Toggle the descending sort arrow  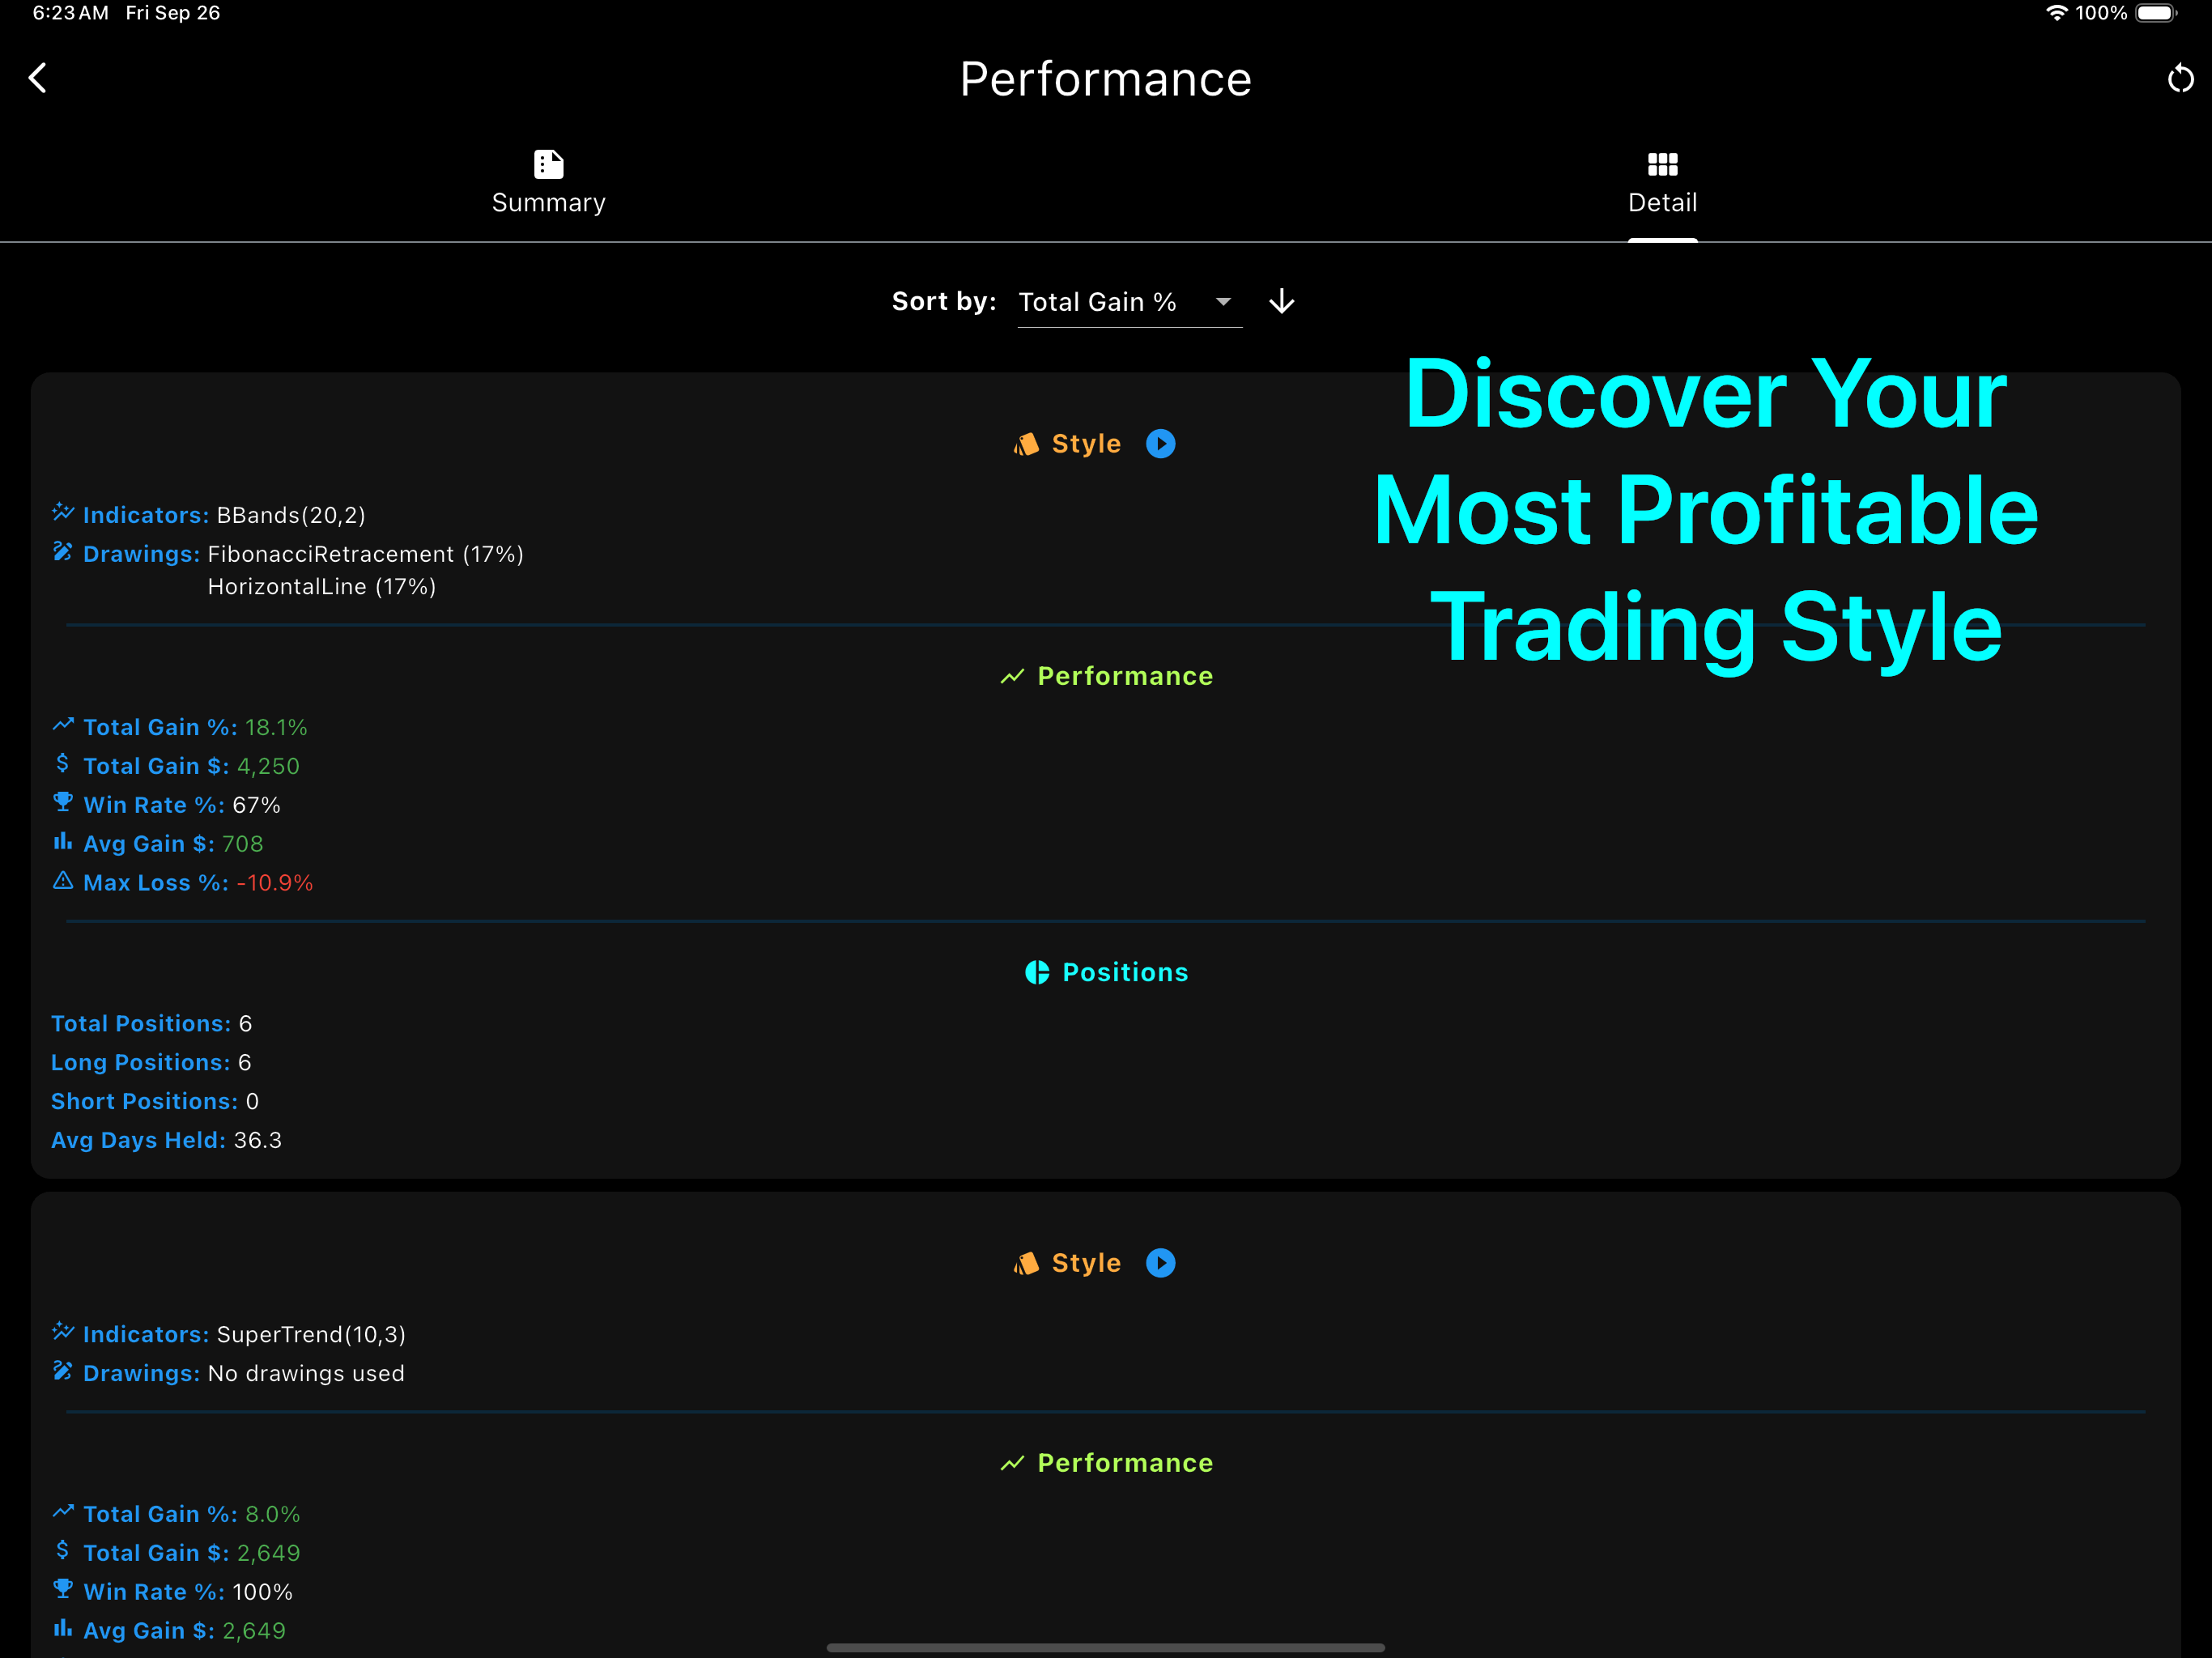point(1281,302)
